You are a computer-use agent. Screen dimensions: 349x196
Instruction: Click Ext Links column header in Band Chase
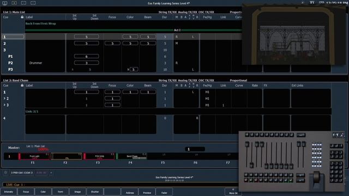(297, 85)
